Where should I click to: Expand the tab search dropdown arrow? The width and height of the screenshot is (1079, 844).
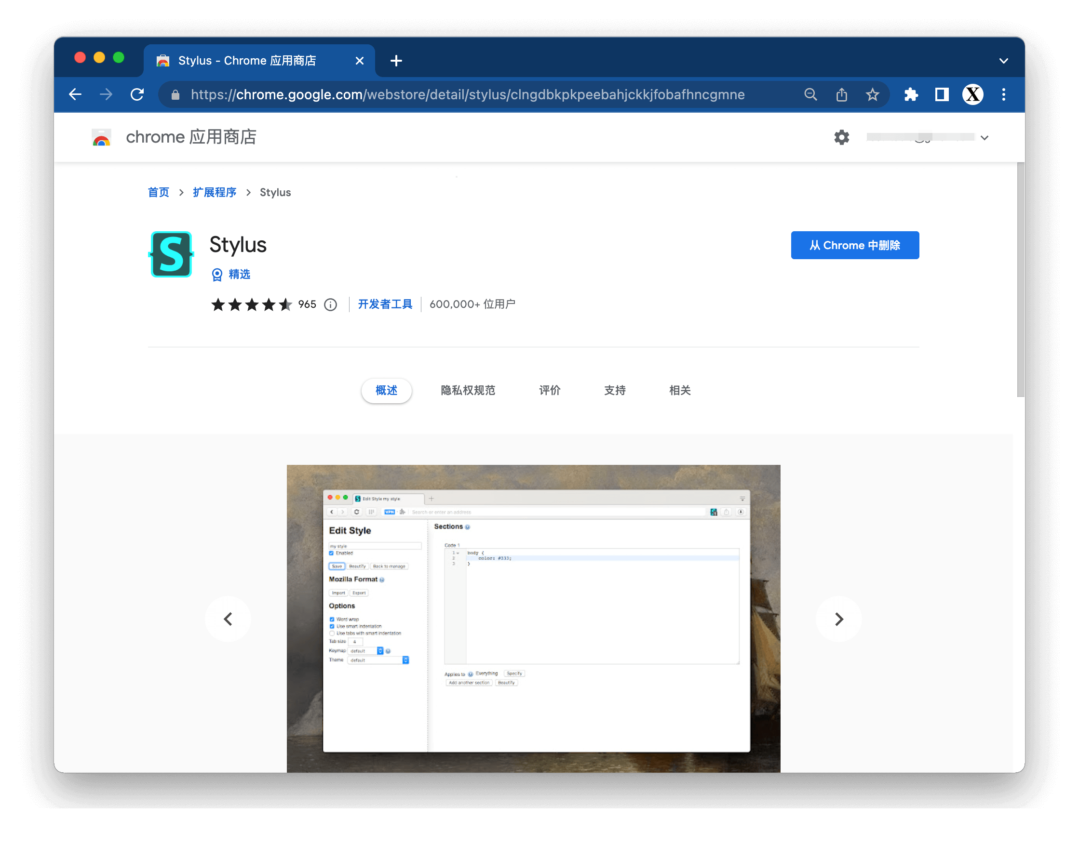pos(1003,61)
